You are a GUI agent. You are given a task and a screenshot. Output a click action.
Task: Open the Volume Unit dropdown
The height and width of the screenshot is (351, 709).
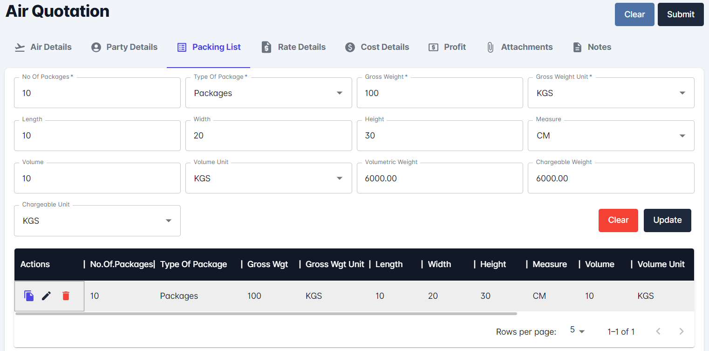click(268, 178)
